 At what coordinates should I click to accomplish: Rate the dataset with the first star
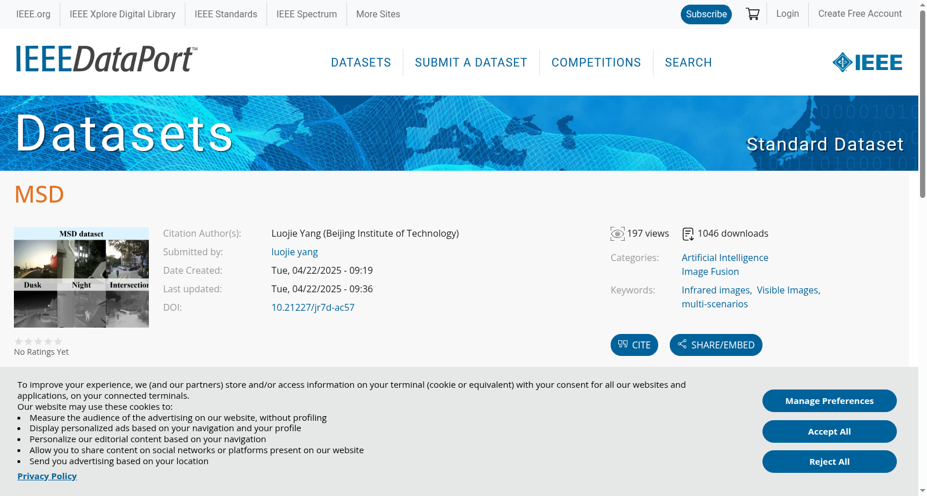tap(19, 341)
